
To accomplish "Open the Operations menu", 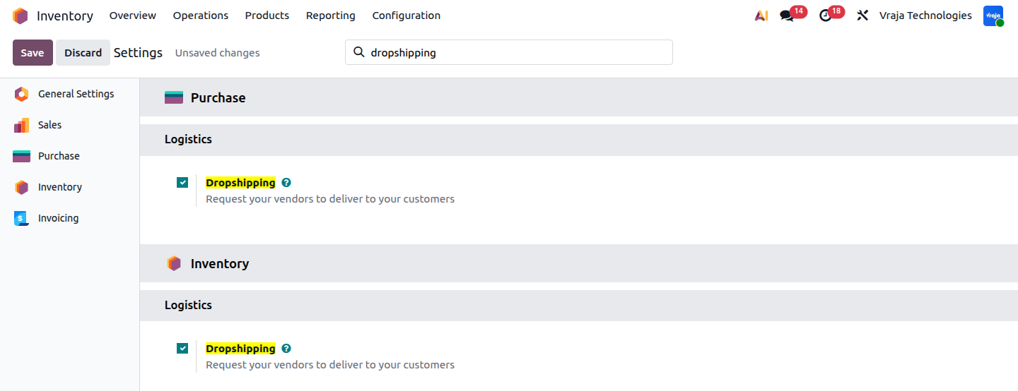I will point(201,16).
